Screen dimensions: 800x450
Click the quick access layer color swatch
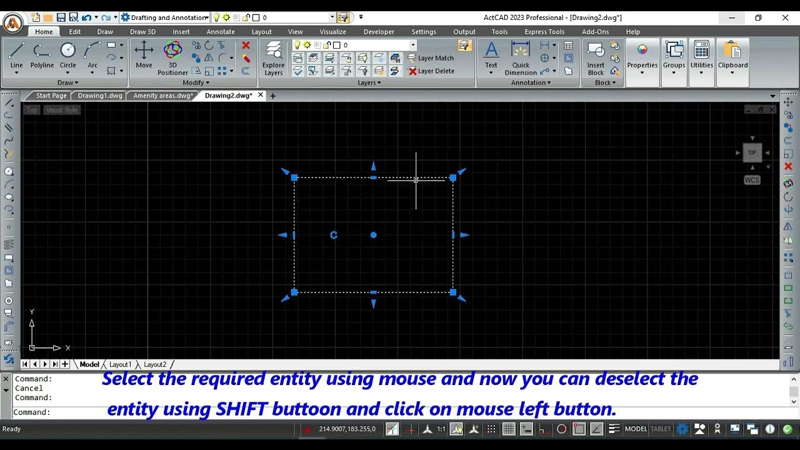[x=256, y=17]
